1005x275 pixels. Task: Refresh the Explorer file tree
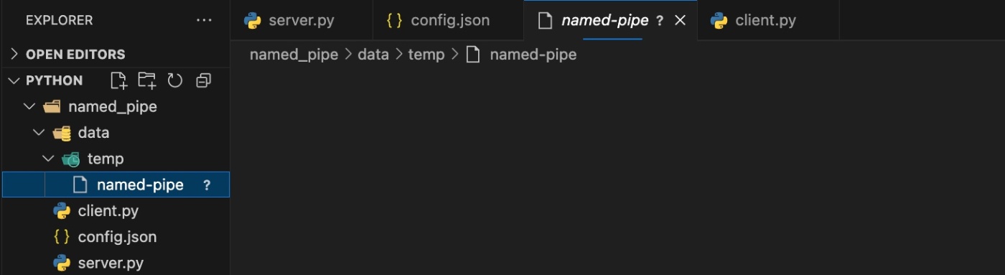point(175,80)
